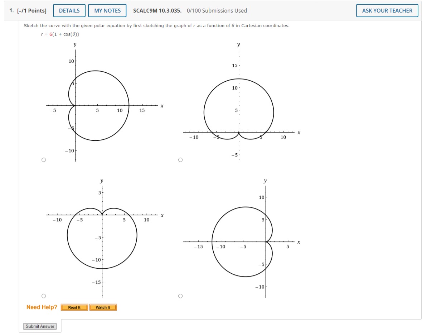Click the Watch It video button
The width and height of the screenshot is (422, 336).
(x=103, y=307)
